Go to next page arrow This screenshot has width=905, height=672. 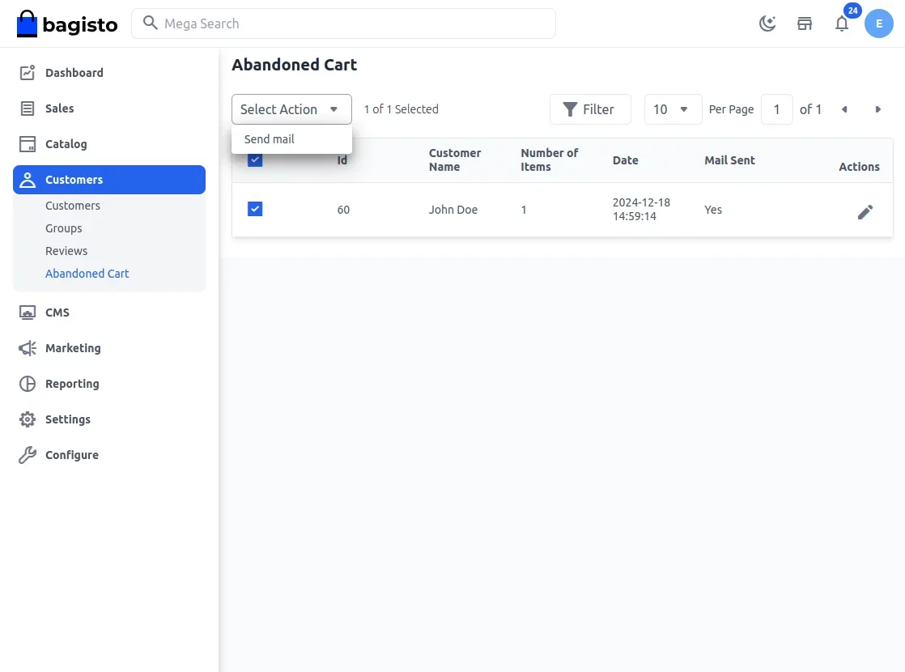(x=877, y=109)
